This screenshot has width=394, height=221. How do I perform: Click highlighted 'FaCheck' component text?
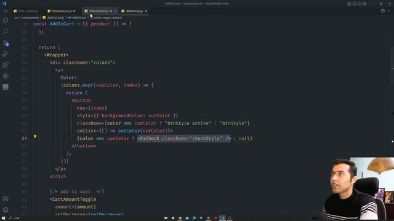pos(150,138)
